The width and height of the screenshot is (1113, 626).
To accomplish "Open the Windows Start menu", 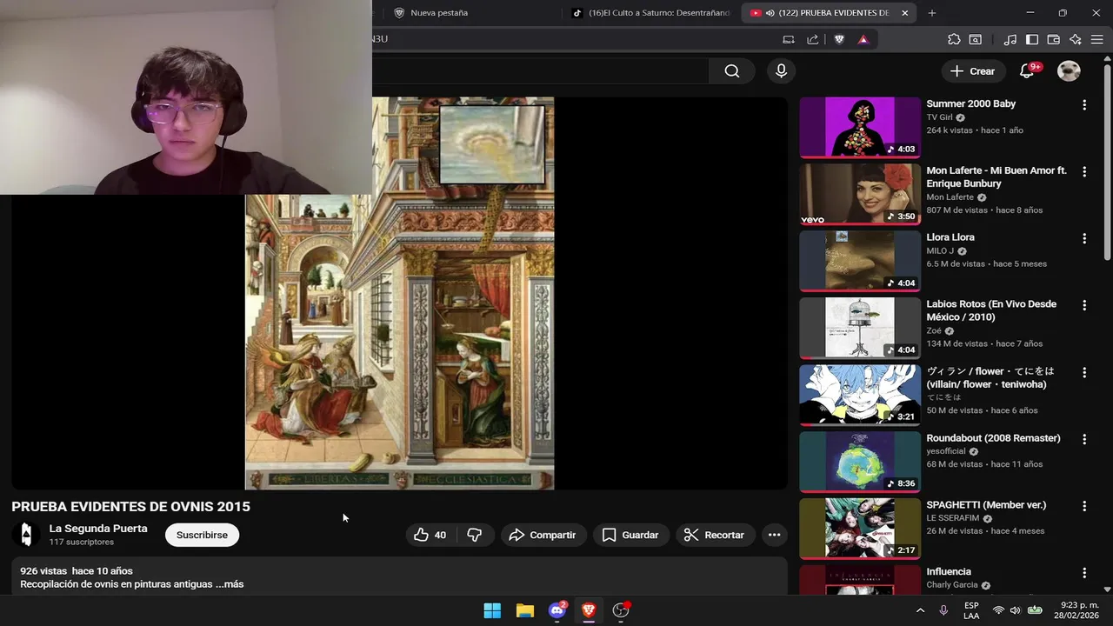I will pyautogui.click(x=492, y=610).
